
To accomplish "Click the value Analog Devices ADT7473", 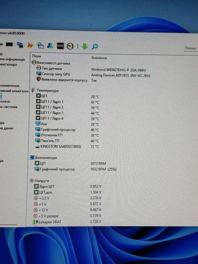I will tap(121, 75).
